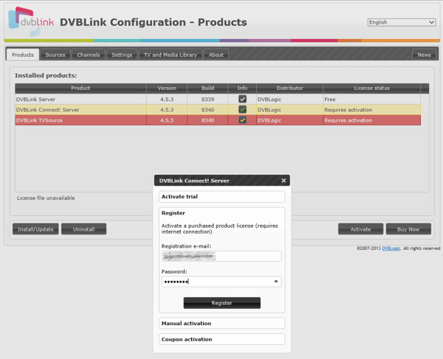
Task: Expand the Activate trial section
Action: click(221, 197)
